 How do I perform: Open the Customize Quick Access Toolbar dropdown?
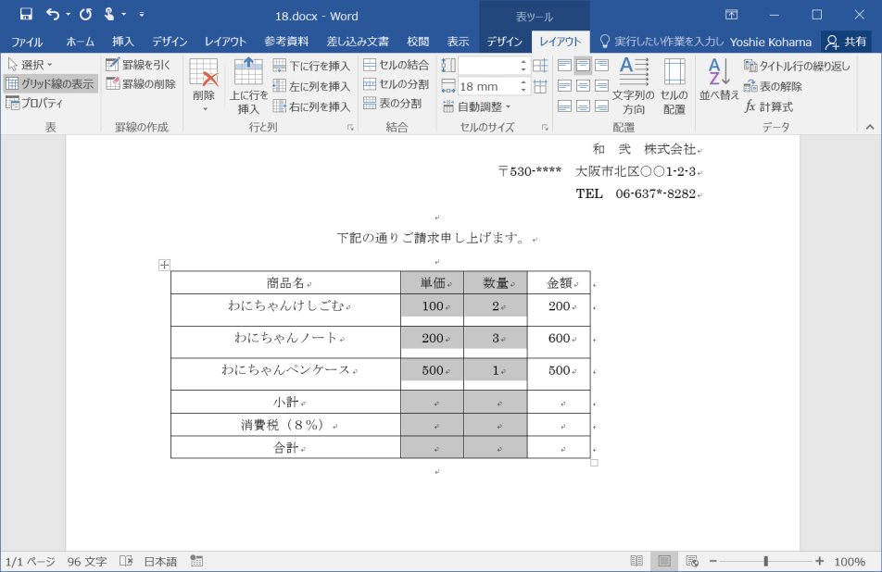[141, 15]
